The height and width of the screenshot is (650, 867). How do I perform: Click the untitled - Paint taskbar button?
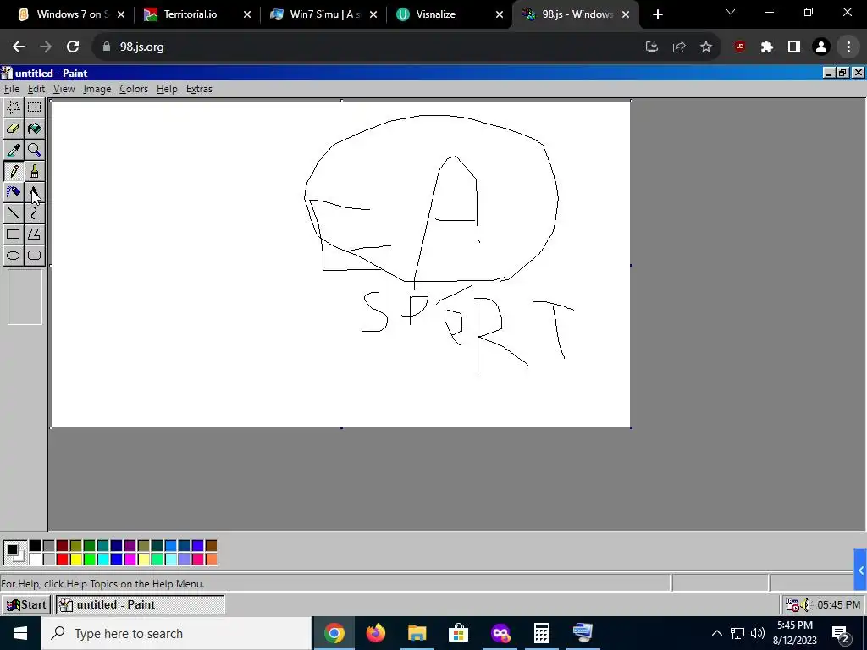[140, 604]
